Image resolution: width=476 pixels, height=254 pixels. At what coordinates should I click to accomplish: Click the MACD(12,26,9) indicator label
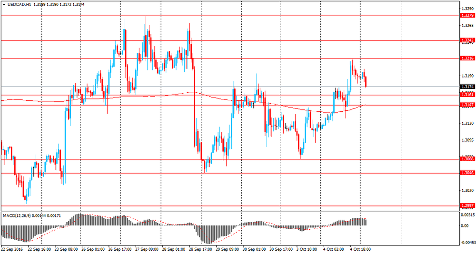pos(16,215)
